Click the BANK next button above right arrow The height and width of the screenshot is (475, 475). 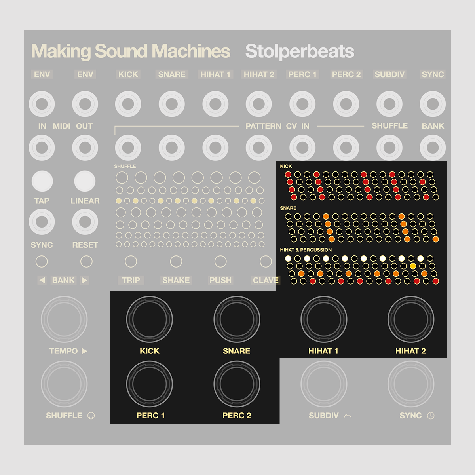(86, 261)
